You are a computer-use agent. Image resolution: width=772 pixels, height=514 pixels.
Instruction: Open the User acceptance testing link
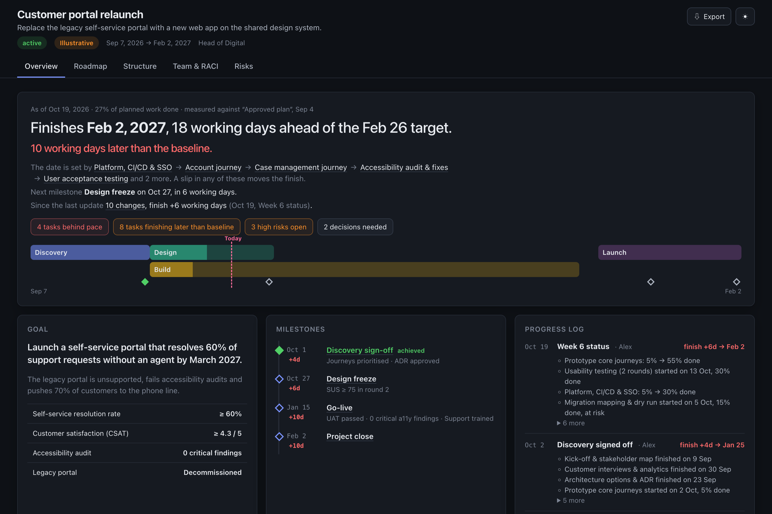[86, 179]
